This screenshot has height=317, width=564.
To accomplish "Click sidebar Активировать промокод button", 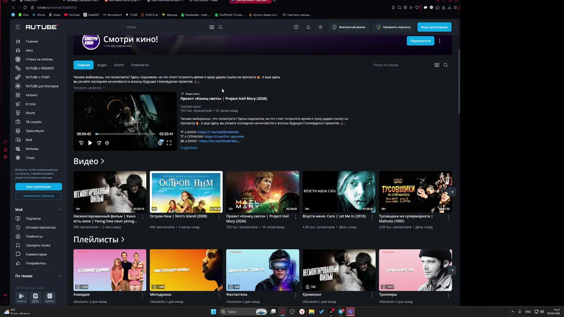I will (x=38, y=195).
